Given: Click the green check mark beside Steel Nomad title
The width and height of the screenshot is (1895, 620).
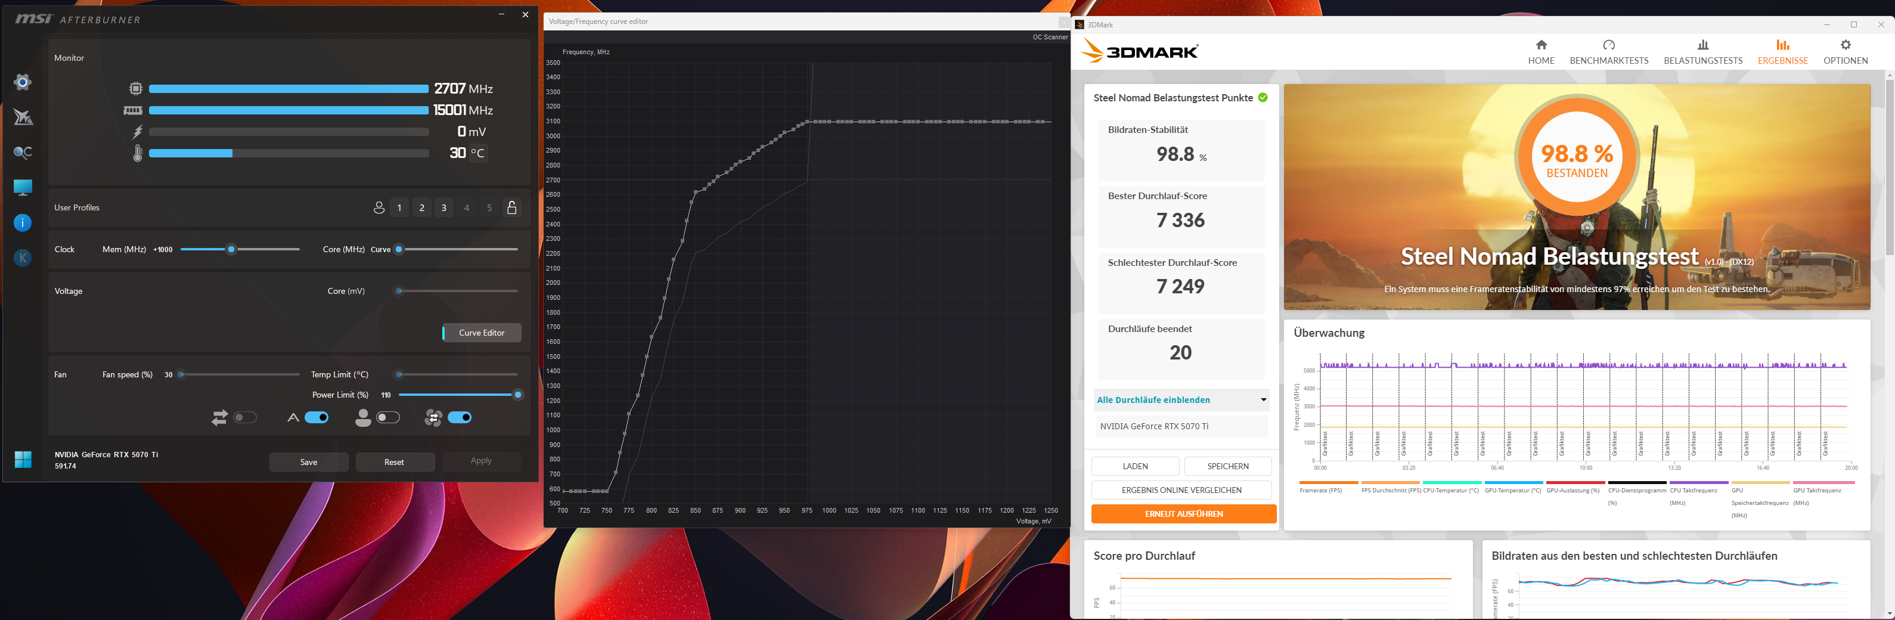Looking at the screenshot, I should click(1263, 98).
